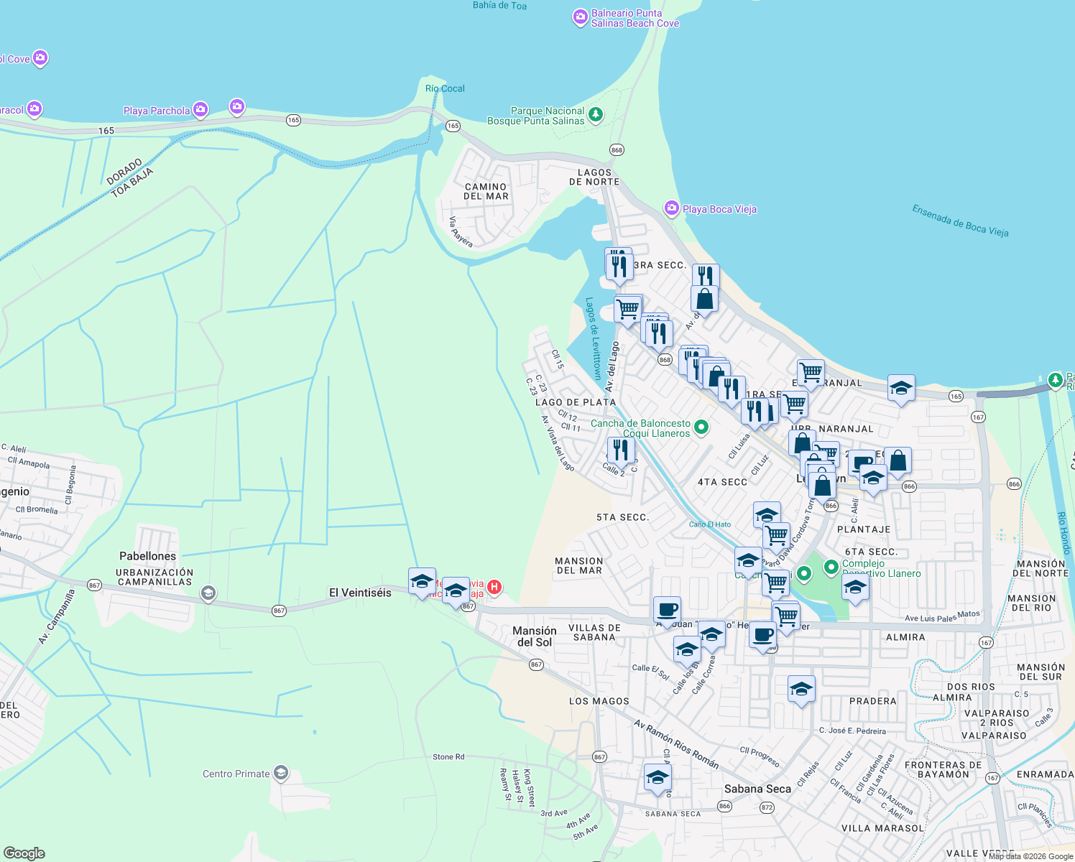This screenshot has height=862, width=1075.
Task: Select the Balneario Punta Salinas Beach Cove marker
Action: [x=579, y=17]
